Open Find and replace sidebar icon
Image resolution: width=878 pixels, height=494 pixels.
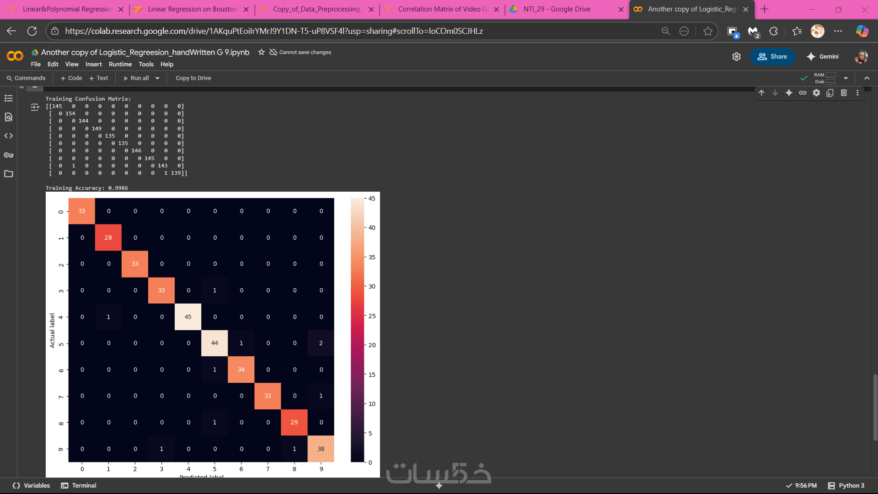point(8,117)
